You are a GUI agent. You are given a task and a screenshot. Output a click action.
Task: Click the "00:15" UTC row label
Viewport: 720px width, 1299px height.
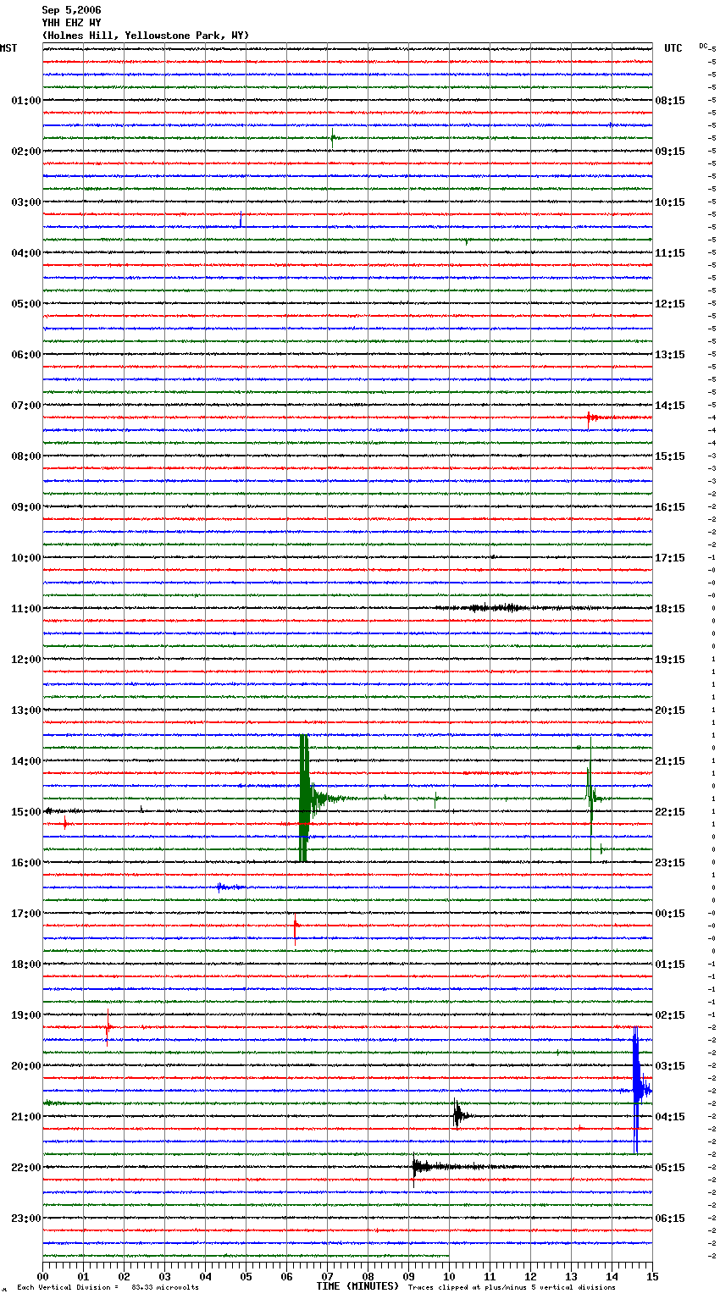[x=670, y=914]
